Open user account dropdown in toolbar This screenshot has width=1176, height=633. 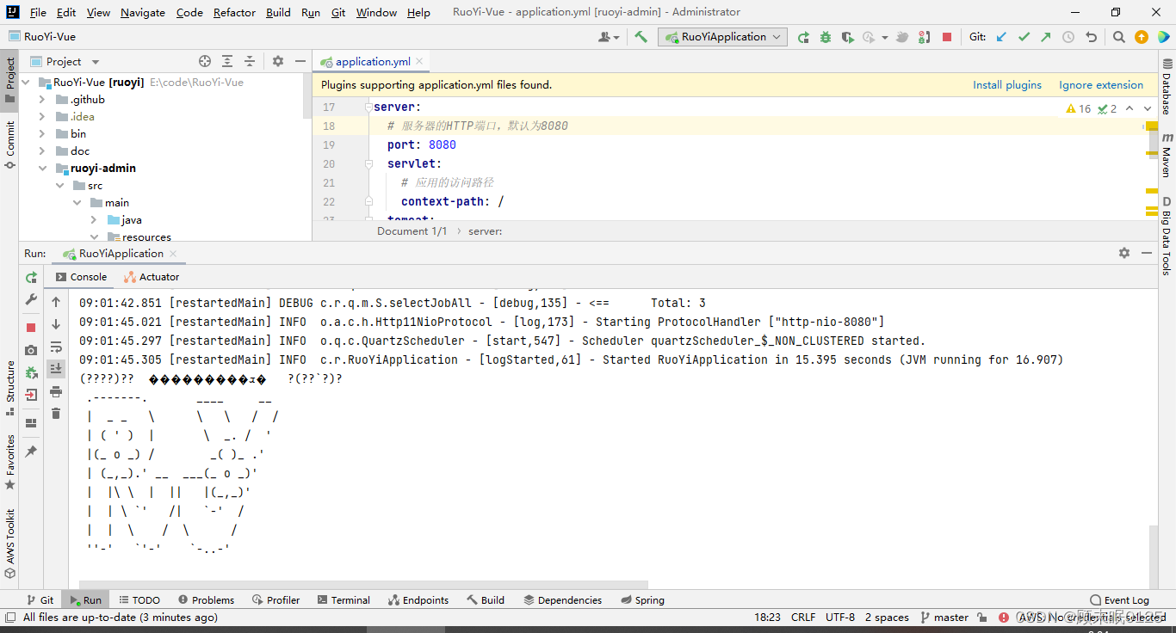609,37
